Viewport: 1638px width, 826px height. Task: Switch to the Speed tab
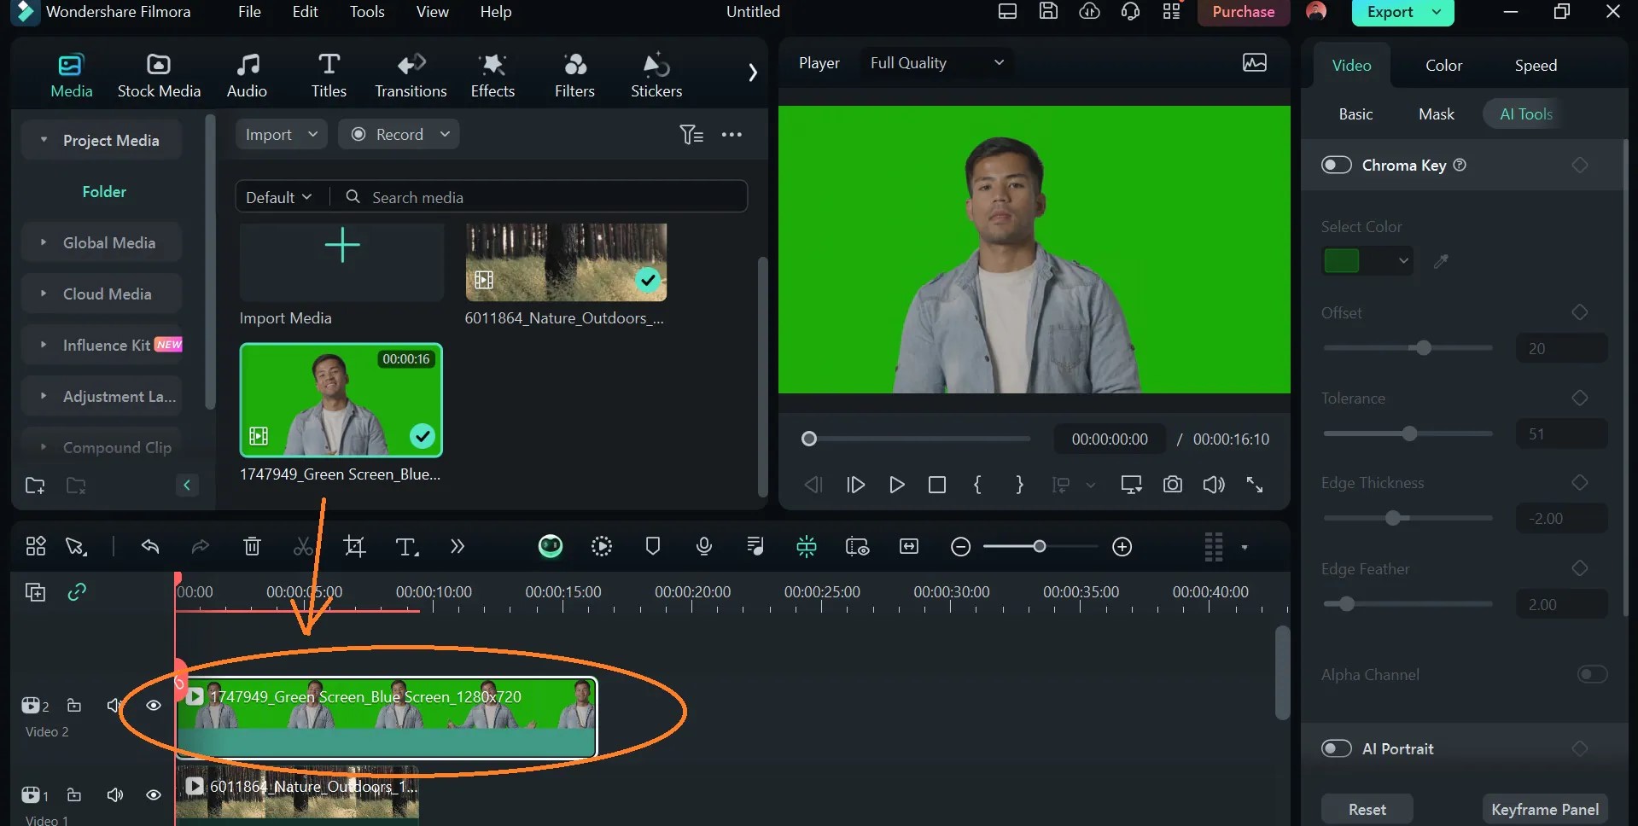(x=1536, y=66)
